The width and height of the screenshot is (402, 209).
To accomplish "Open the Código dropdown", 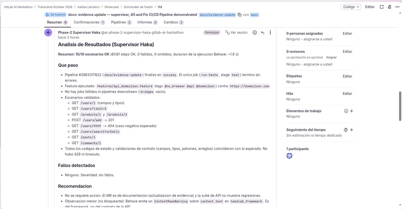I will [351, 7].
